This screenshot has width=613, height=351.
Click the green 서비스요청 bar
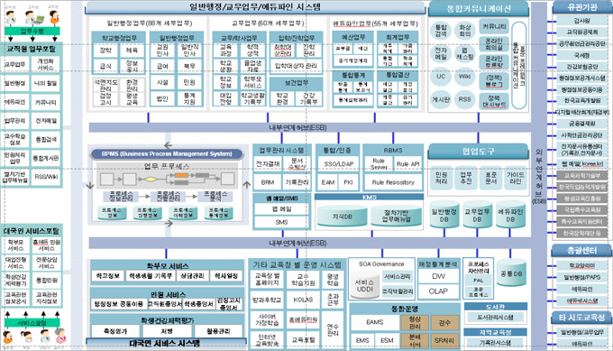click(32, 323)
